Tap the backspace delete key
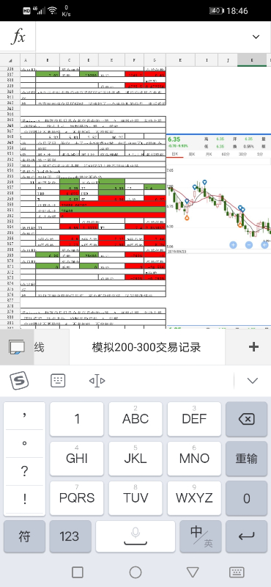This screenshot has height=587, width=271. [x=246, y=419]
